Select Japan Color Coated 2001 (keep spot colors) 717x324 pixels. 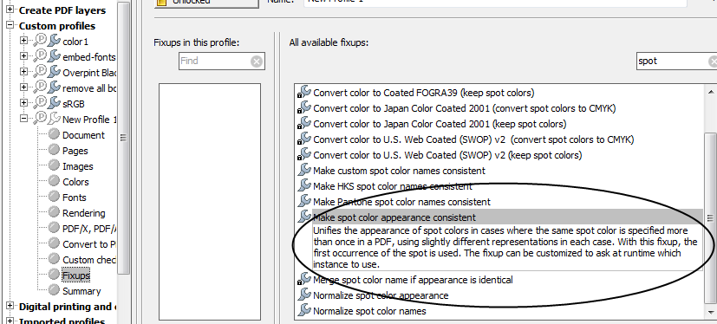[440, 124]
